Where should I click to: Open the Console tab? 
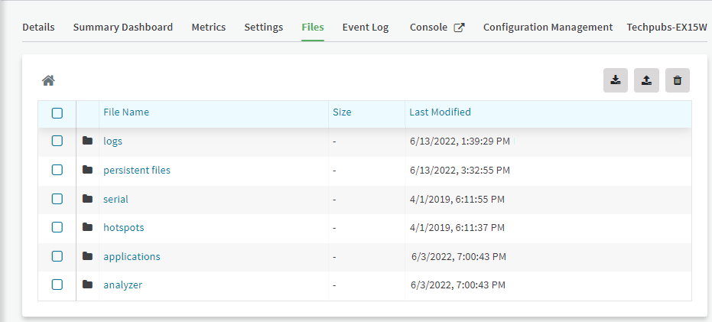coord(428,28)
